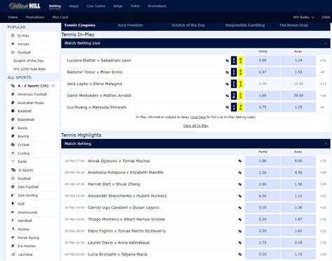Image resolution: width=332 pixels, height=261 pixels.
Task: Click the Baseball sport icon
Action: 13,111
